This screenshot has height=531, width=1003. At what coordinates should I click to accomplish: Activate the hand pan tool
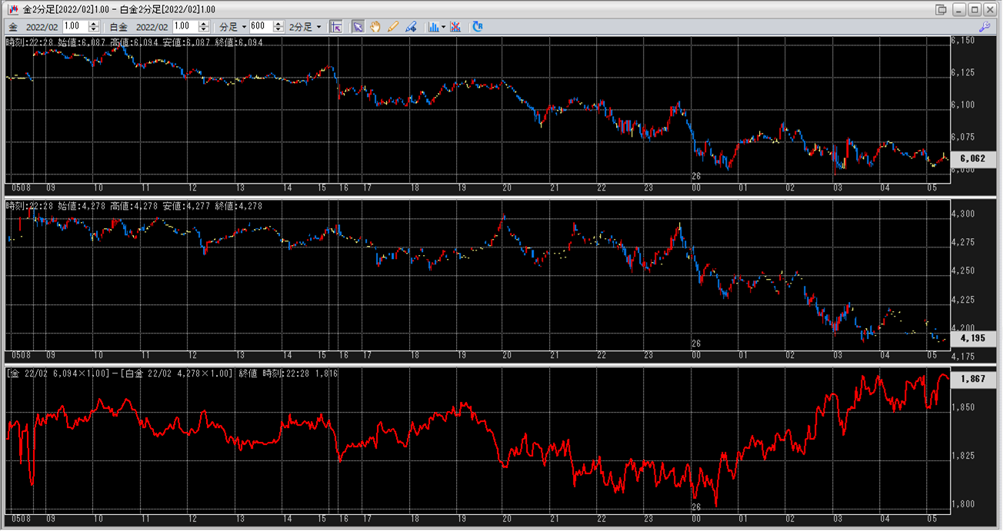click(375, 26)
